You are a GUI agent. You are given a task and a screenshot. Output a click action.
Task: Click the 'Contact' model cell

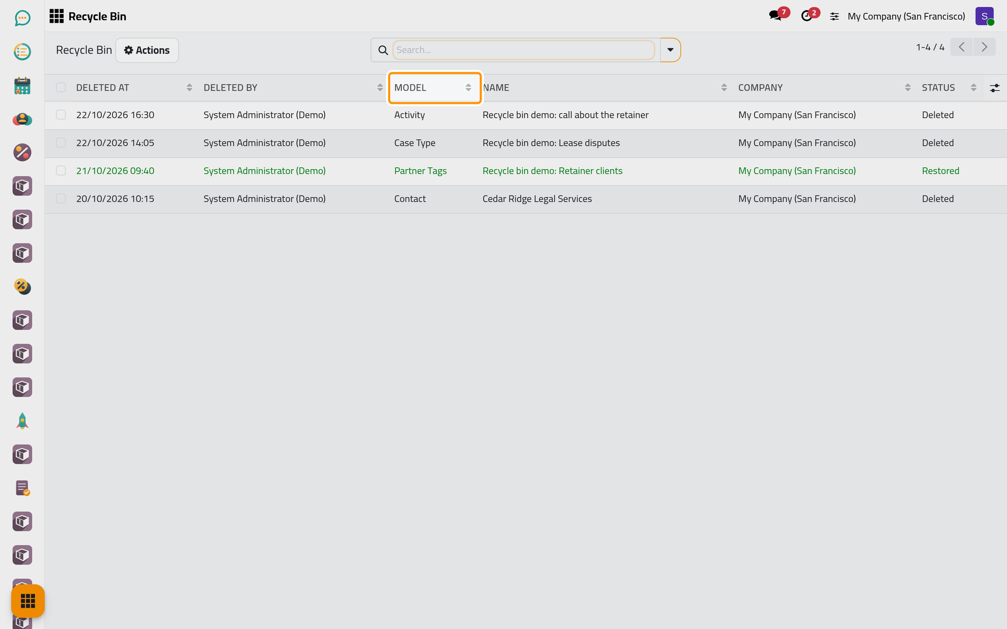(x=410, y=199)
